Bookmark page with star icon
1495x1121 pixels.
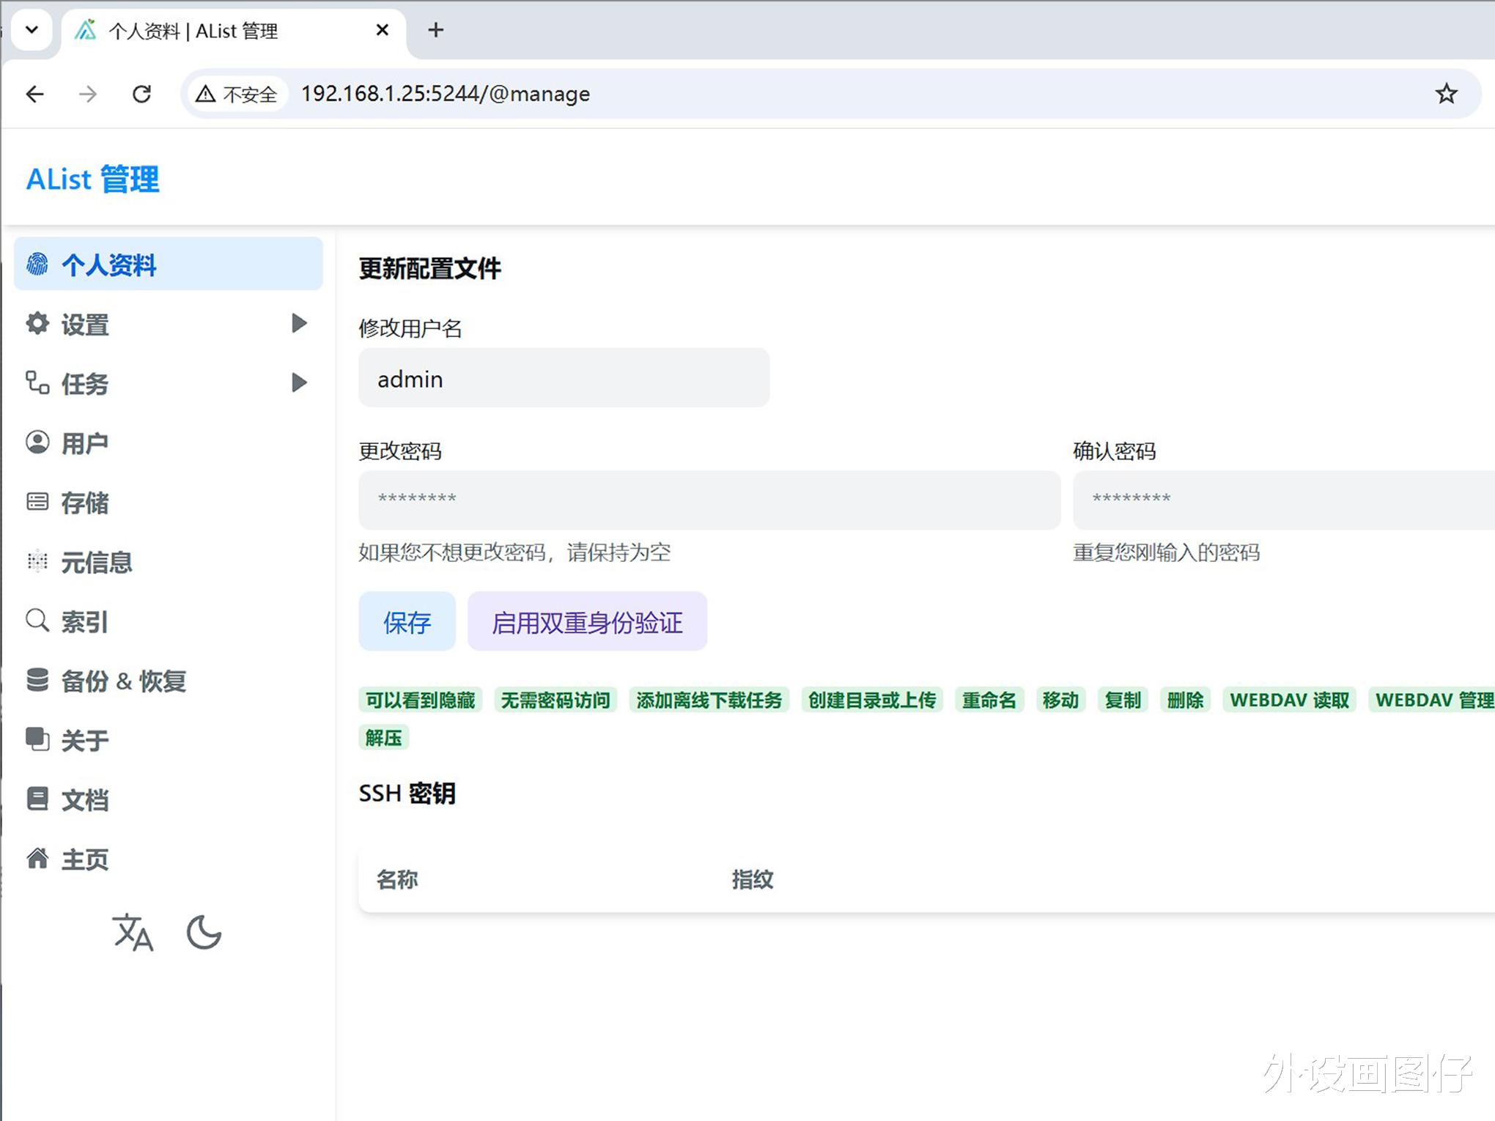tap(1446, 94)
